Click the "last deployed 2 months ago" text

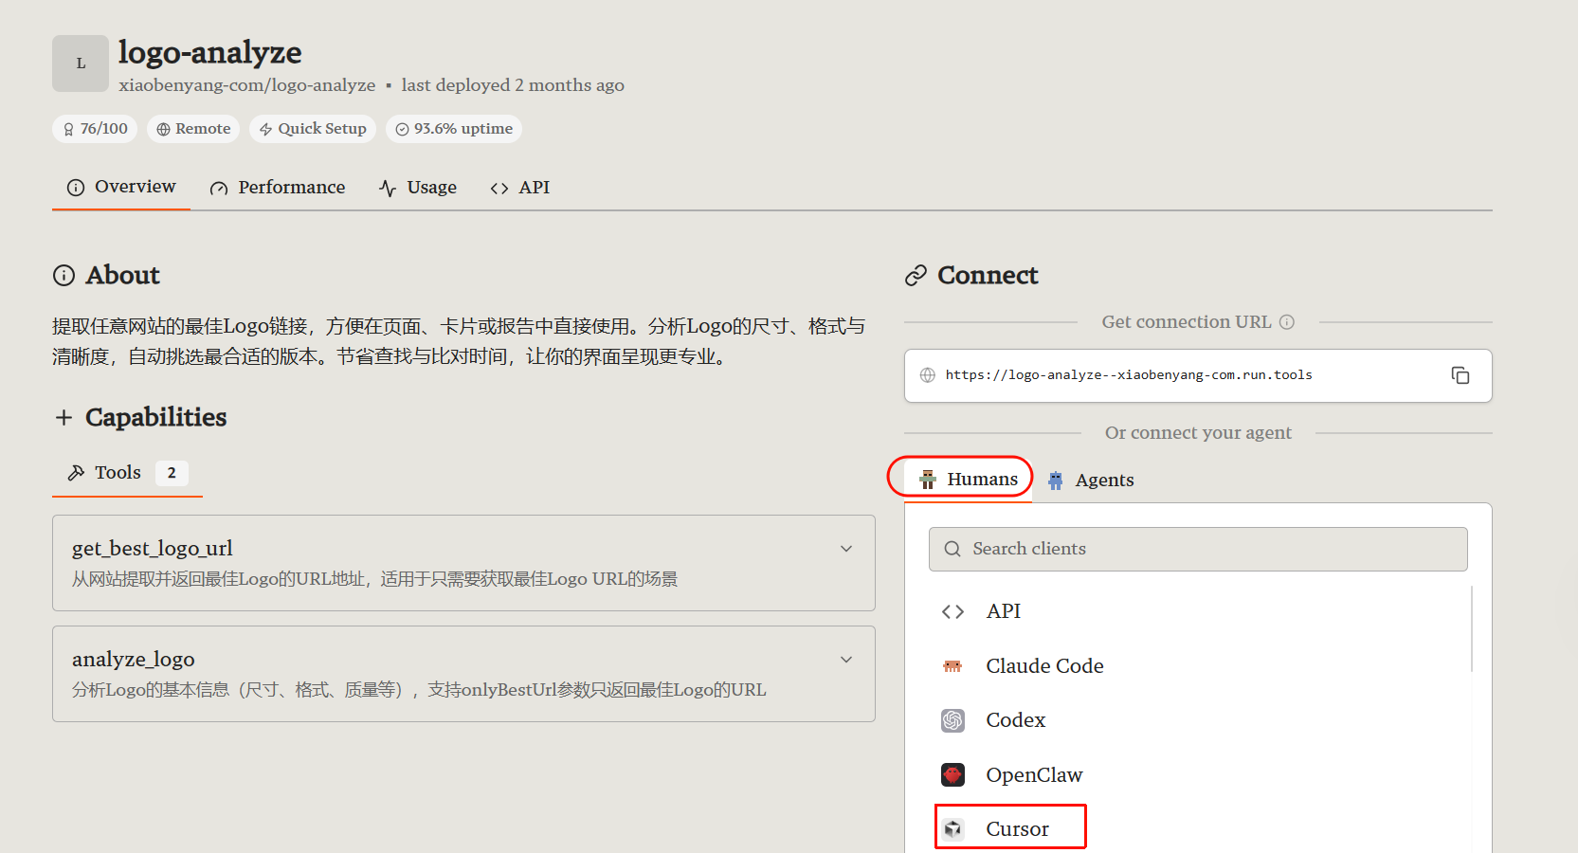tap(513, 85)
